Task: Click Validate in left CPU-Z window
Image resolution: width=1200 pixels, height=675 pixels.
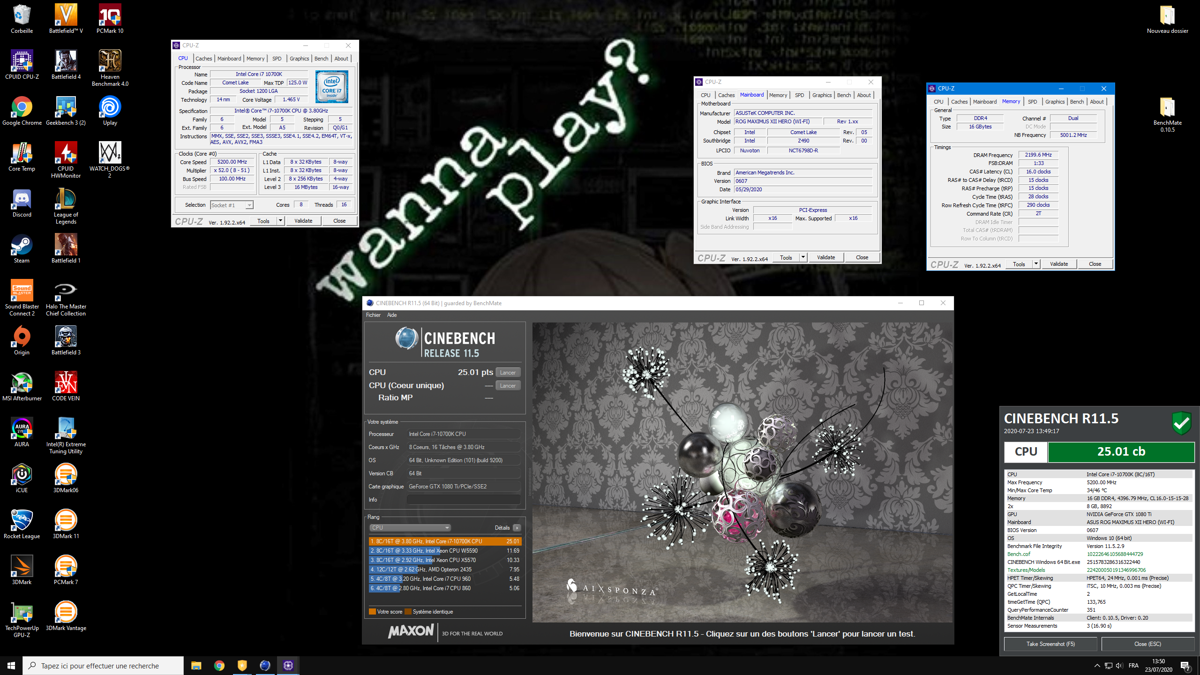Action: point(303,221)
